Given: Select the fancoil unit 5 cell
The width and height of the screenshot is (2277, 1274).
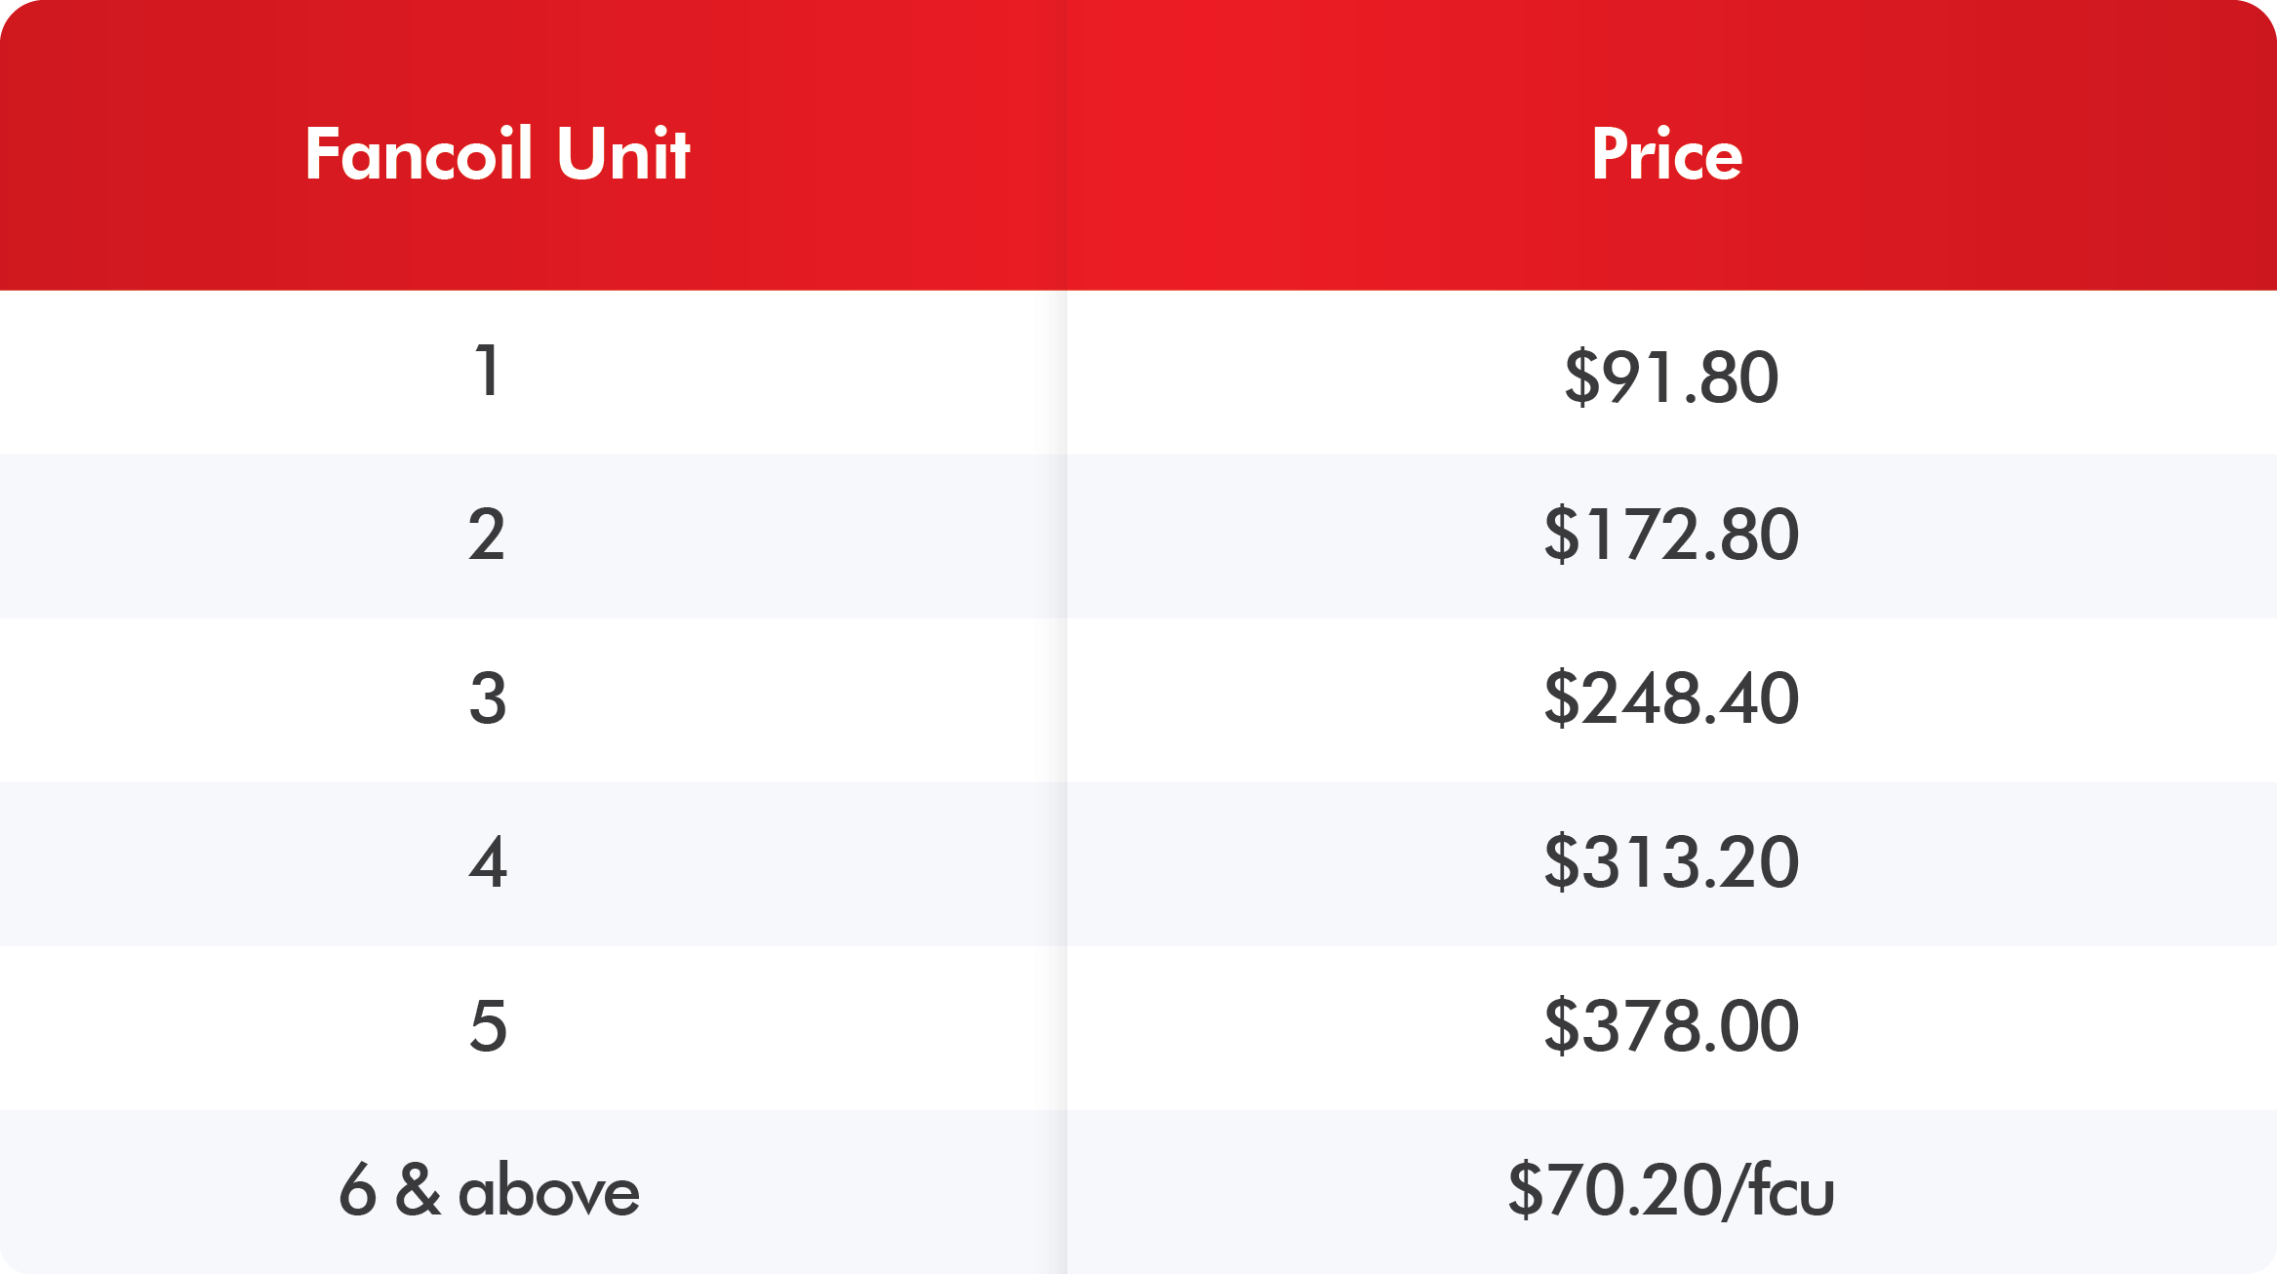Looking at the screenshot, I should point(533,1027).
